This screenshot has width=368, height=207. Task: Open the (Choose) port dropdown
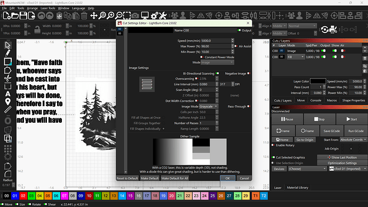pyautogui.click(x=307, y=169)
